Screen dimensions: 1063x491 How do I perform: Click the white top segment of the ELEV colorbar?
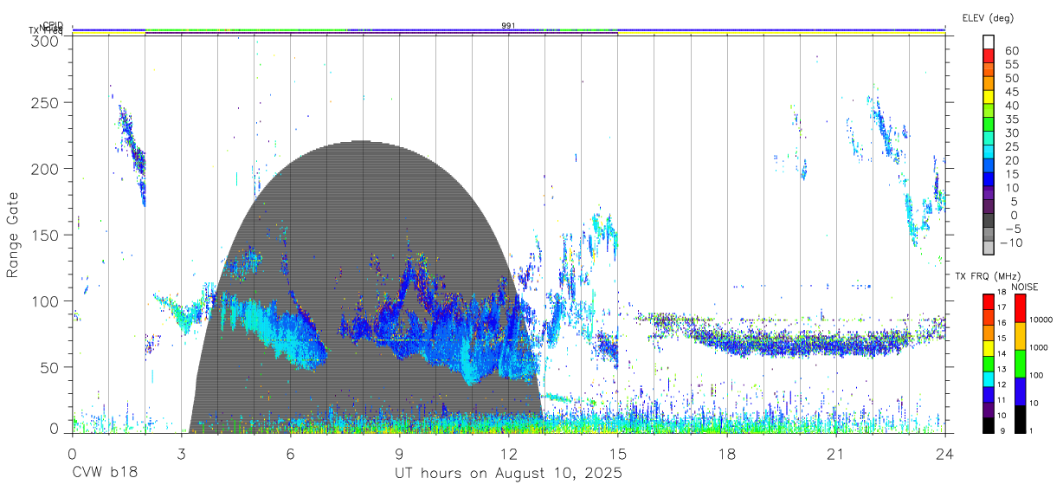pyautogui.click(x=989, y=42)
